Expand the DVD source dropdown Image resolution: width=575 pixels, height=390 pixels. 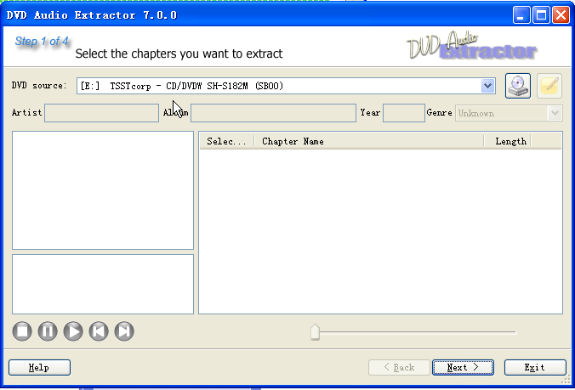tap(487, 86)
